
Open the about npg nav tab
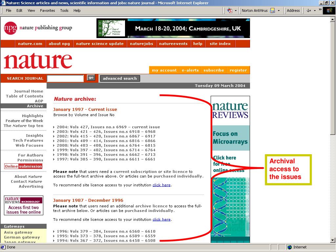tap(59, 44)
